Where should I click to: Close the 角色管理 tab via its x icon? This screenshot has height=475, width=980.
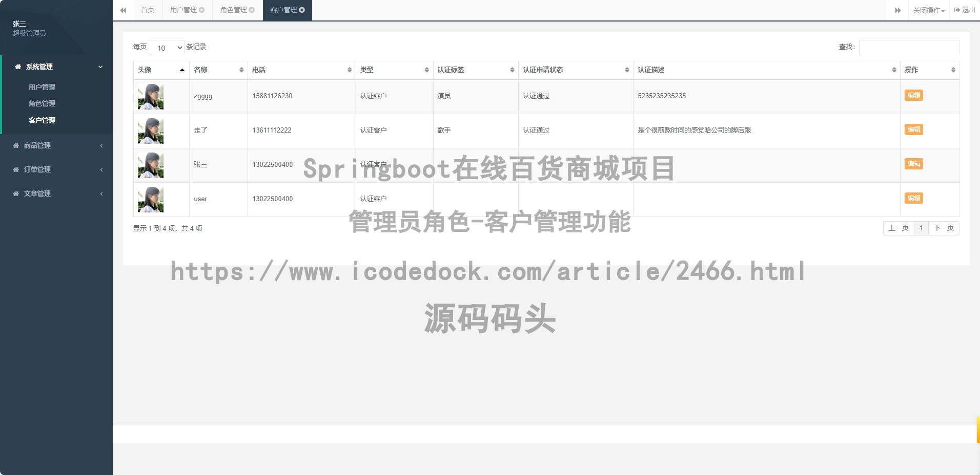click(x=252, y=10)
